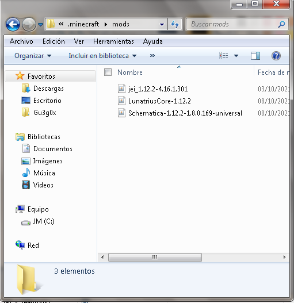Viewport: 294px width, 303px height.
Task: Click the Vídeos film icon
Action: 26,185
